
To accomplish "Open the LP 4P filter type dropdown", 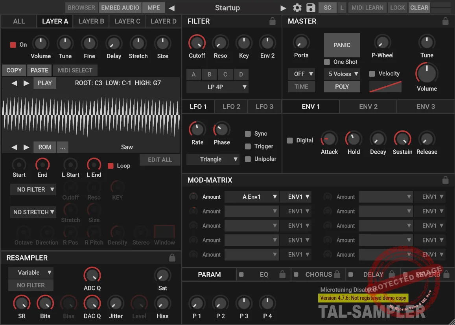I will tap(217, 87).
